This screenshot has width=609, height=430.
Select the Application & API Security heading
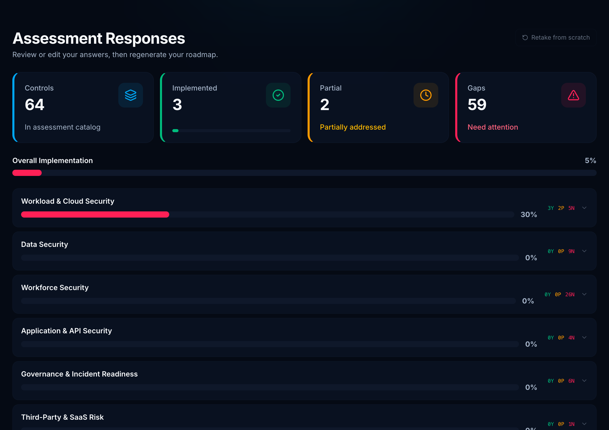coord(67,331)
